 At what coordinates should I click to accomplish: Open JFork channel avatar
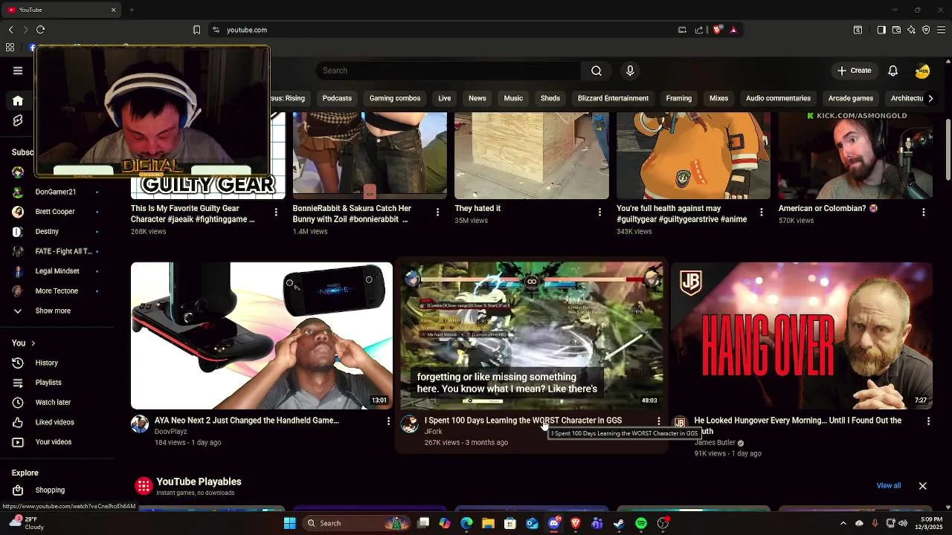[x=410, y=424]
